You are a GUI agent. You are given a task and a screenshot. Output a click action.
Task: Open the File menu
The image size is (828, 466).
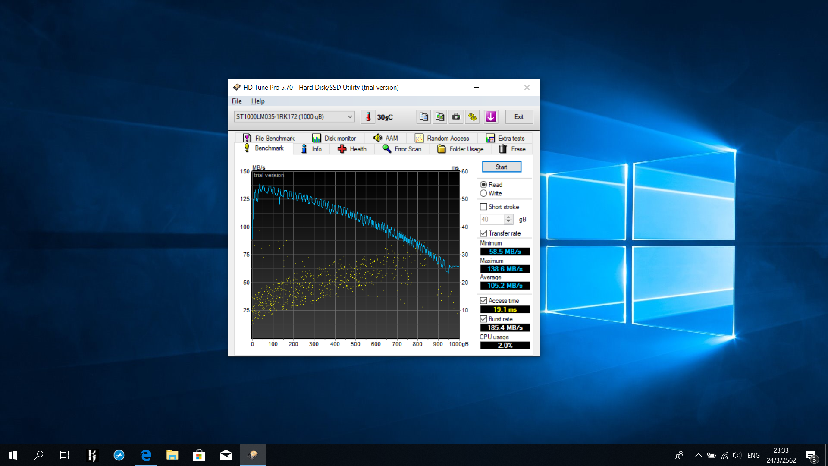coord(237,101)
